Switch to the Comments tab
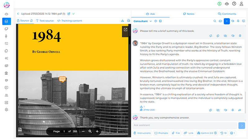The width and height of the screenshot is (248, 139). [227, 14]
